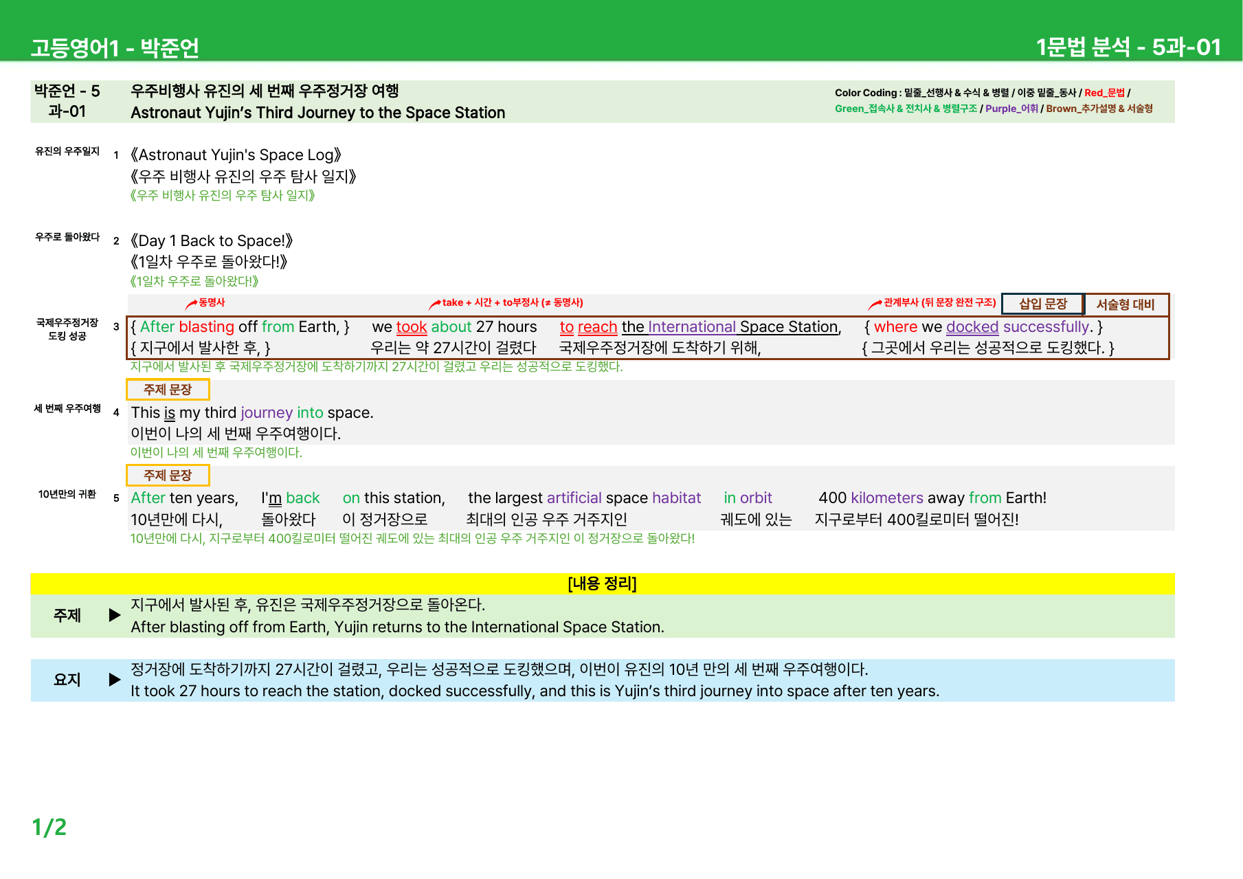Image resolution: width=1243 pixels, height=879 pixels.
Task: Click the translation '우리는 약 27시간이 걸렸다'
Action: 453,348
